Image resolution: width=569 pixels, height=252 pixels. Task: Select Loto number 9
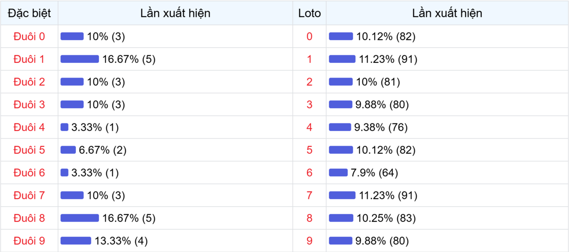point(310,241)
